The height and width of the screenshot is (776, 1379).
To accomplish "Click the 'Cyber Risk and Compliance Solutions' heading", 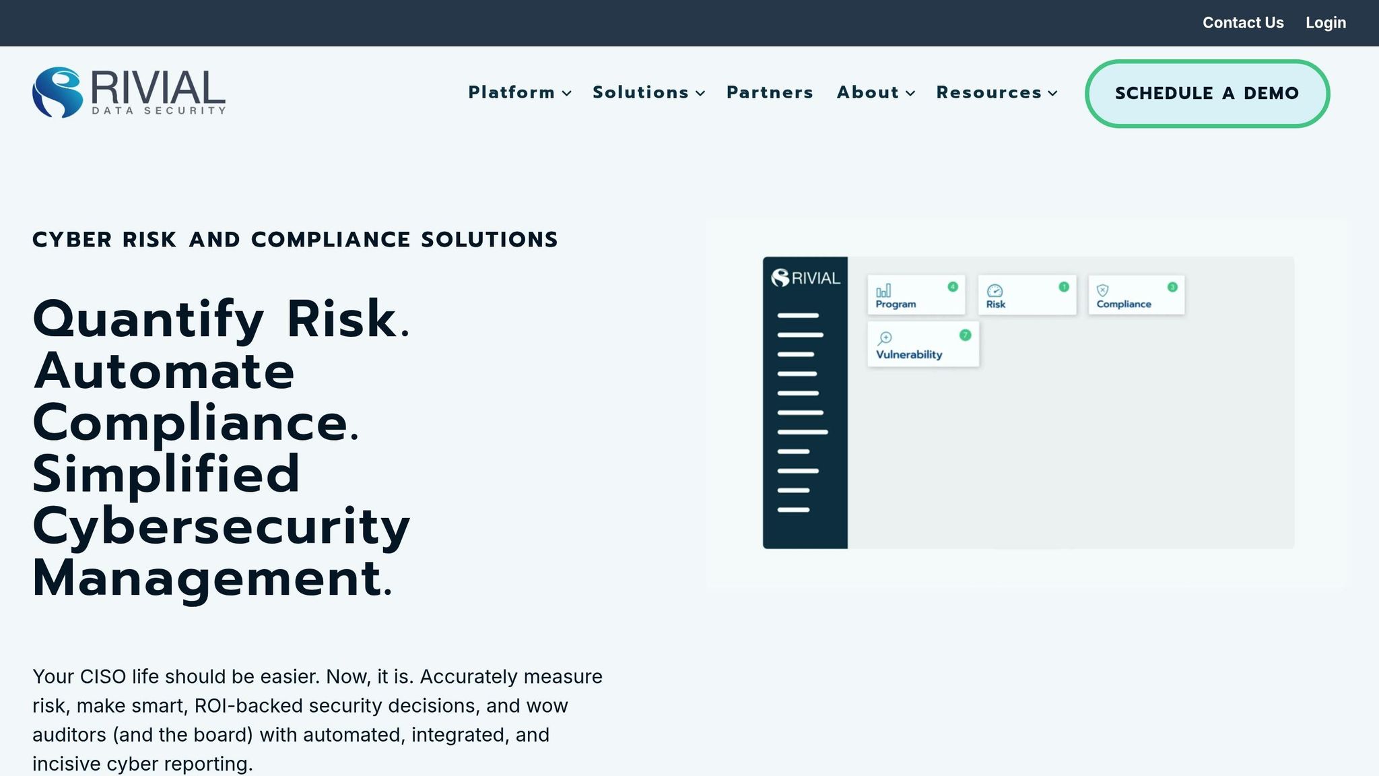I will coord(295,240).
